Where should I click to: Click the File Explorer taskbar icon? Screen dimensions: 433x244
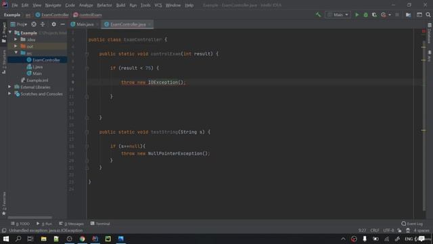point(43,239)
